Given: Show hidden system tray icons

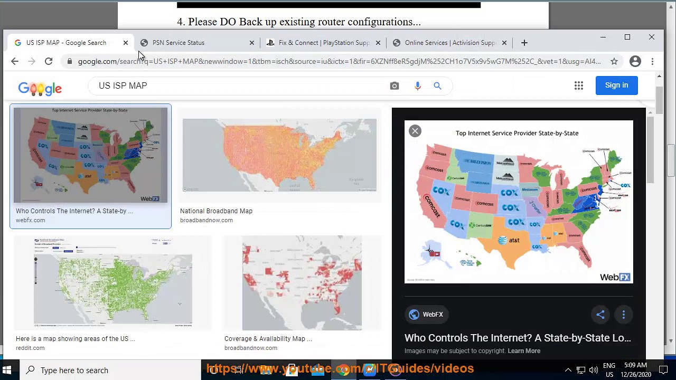Looking at the screenshot, I should click(x=568, y=370).
